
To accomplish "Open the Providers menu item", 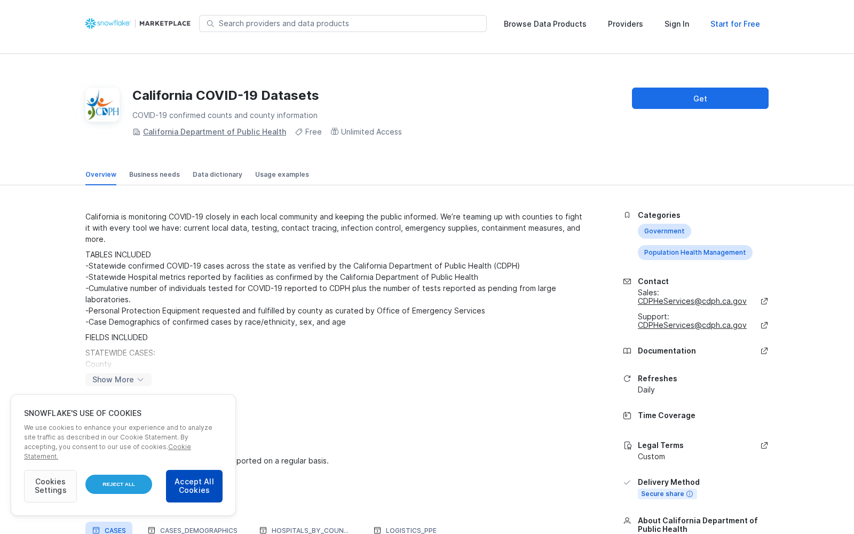I will (626, 24).
